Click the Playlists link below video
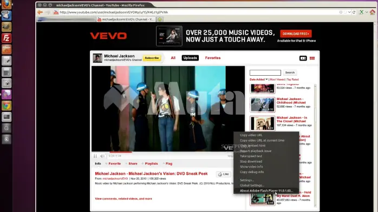The image size is (378, 212). (151, 164)
